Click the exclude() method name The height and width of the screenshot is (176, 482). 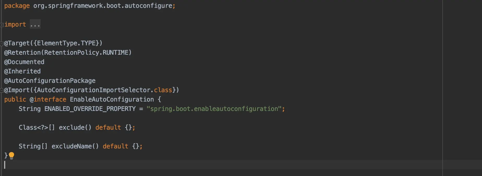coord(75,127)
